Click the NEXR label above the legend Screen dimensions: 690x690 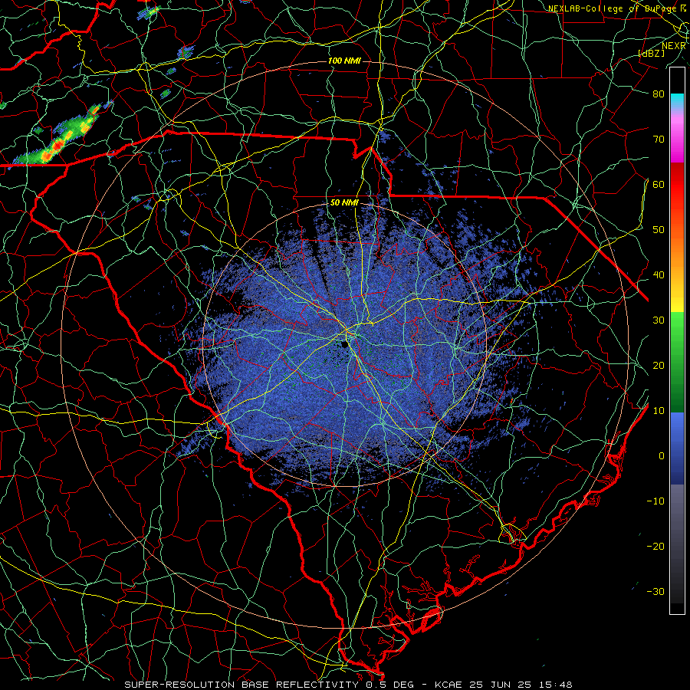(x=673, y=46)
